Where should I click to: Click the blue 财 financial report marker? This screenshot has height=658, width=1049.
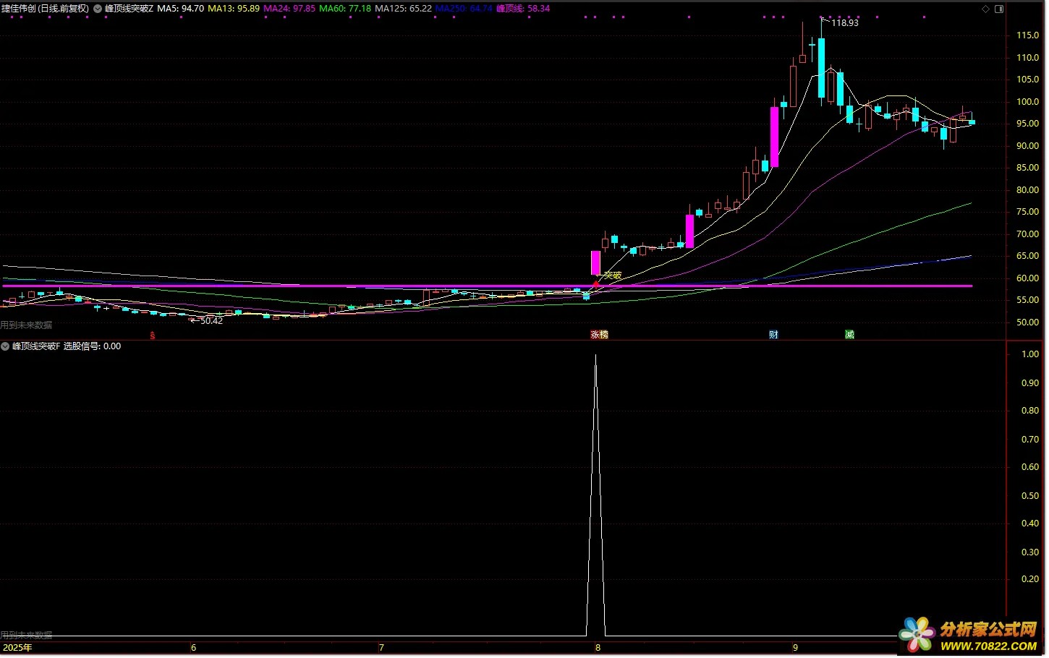tap(773, 335)
